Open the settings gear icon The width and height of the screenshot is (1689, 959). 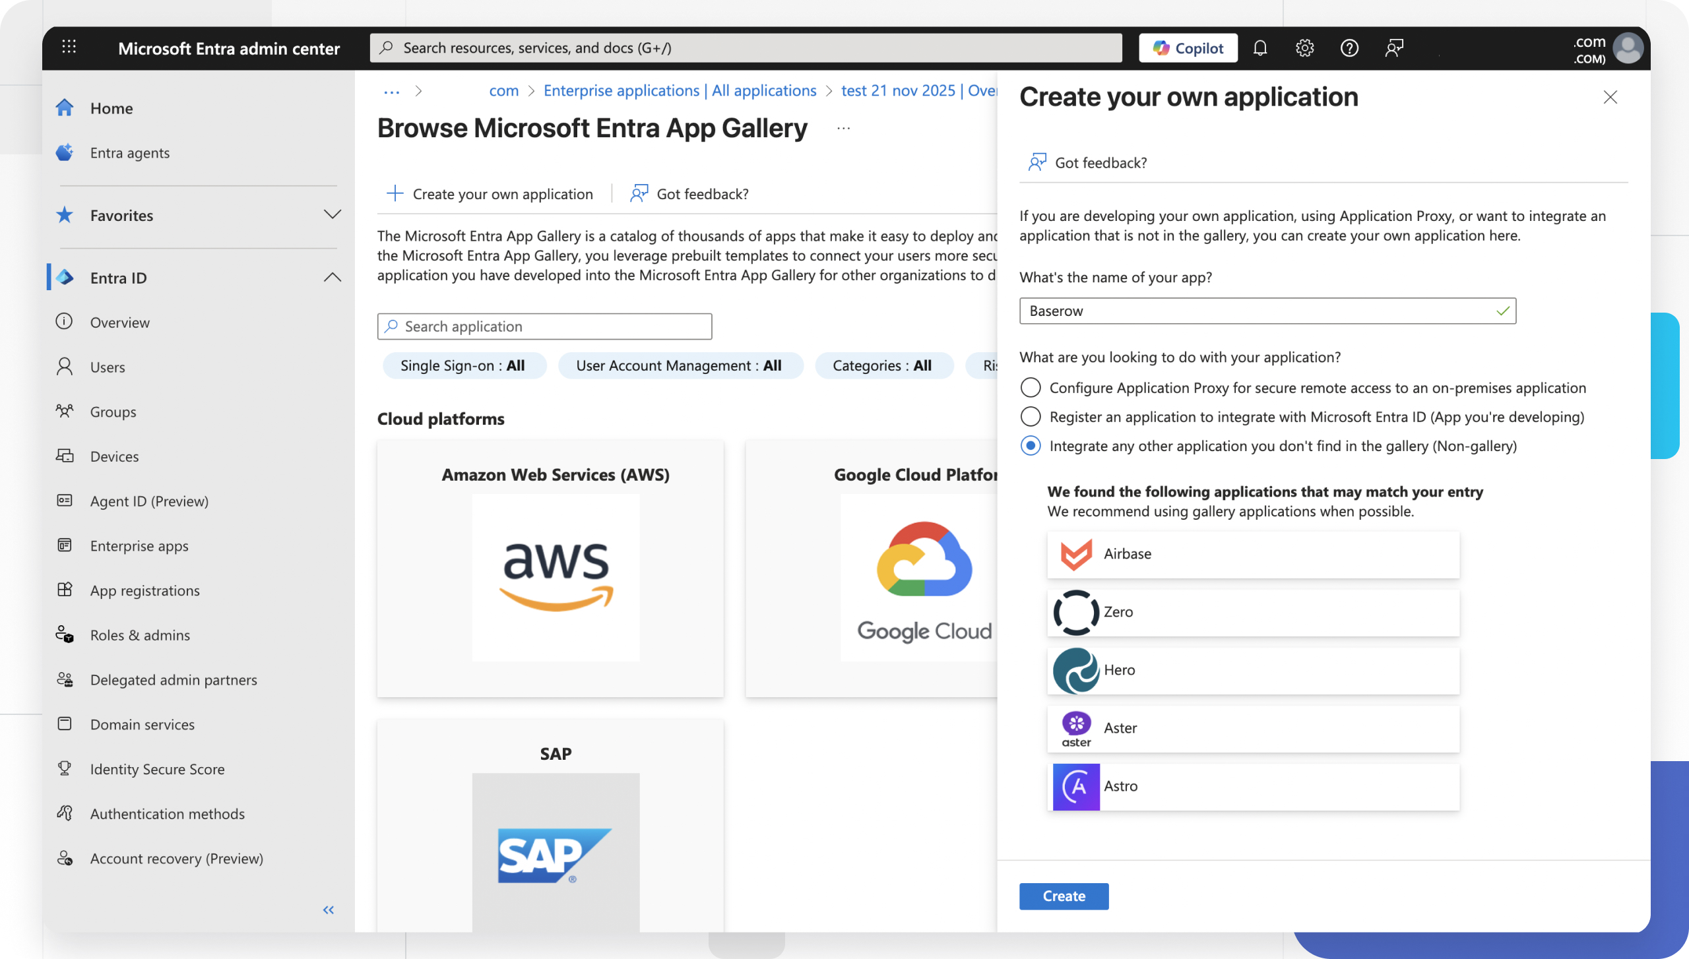[x=1305, y=47]
